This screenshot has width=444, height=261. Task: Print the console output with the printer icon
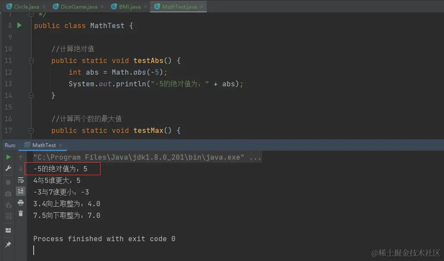click(x=21, y=202)
